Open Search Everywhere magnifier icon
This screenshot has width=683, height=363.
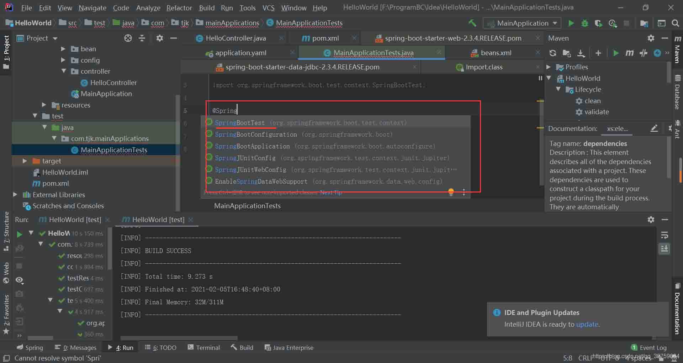(x=675, y=23)
